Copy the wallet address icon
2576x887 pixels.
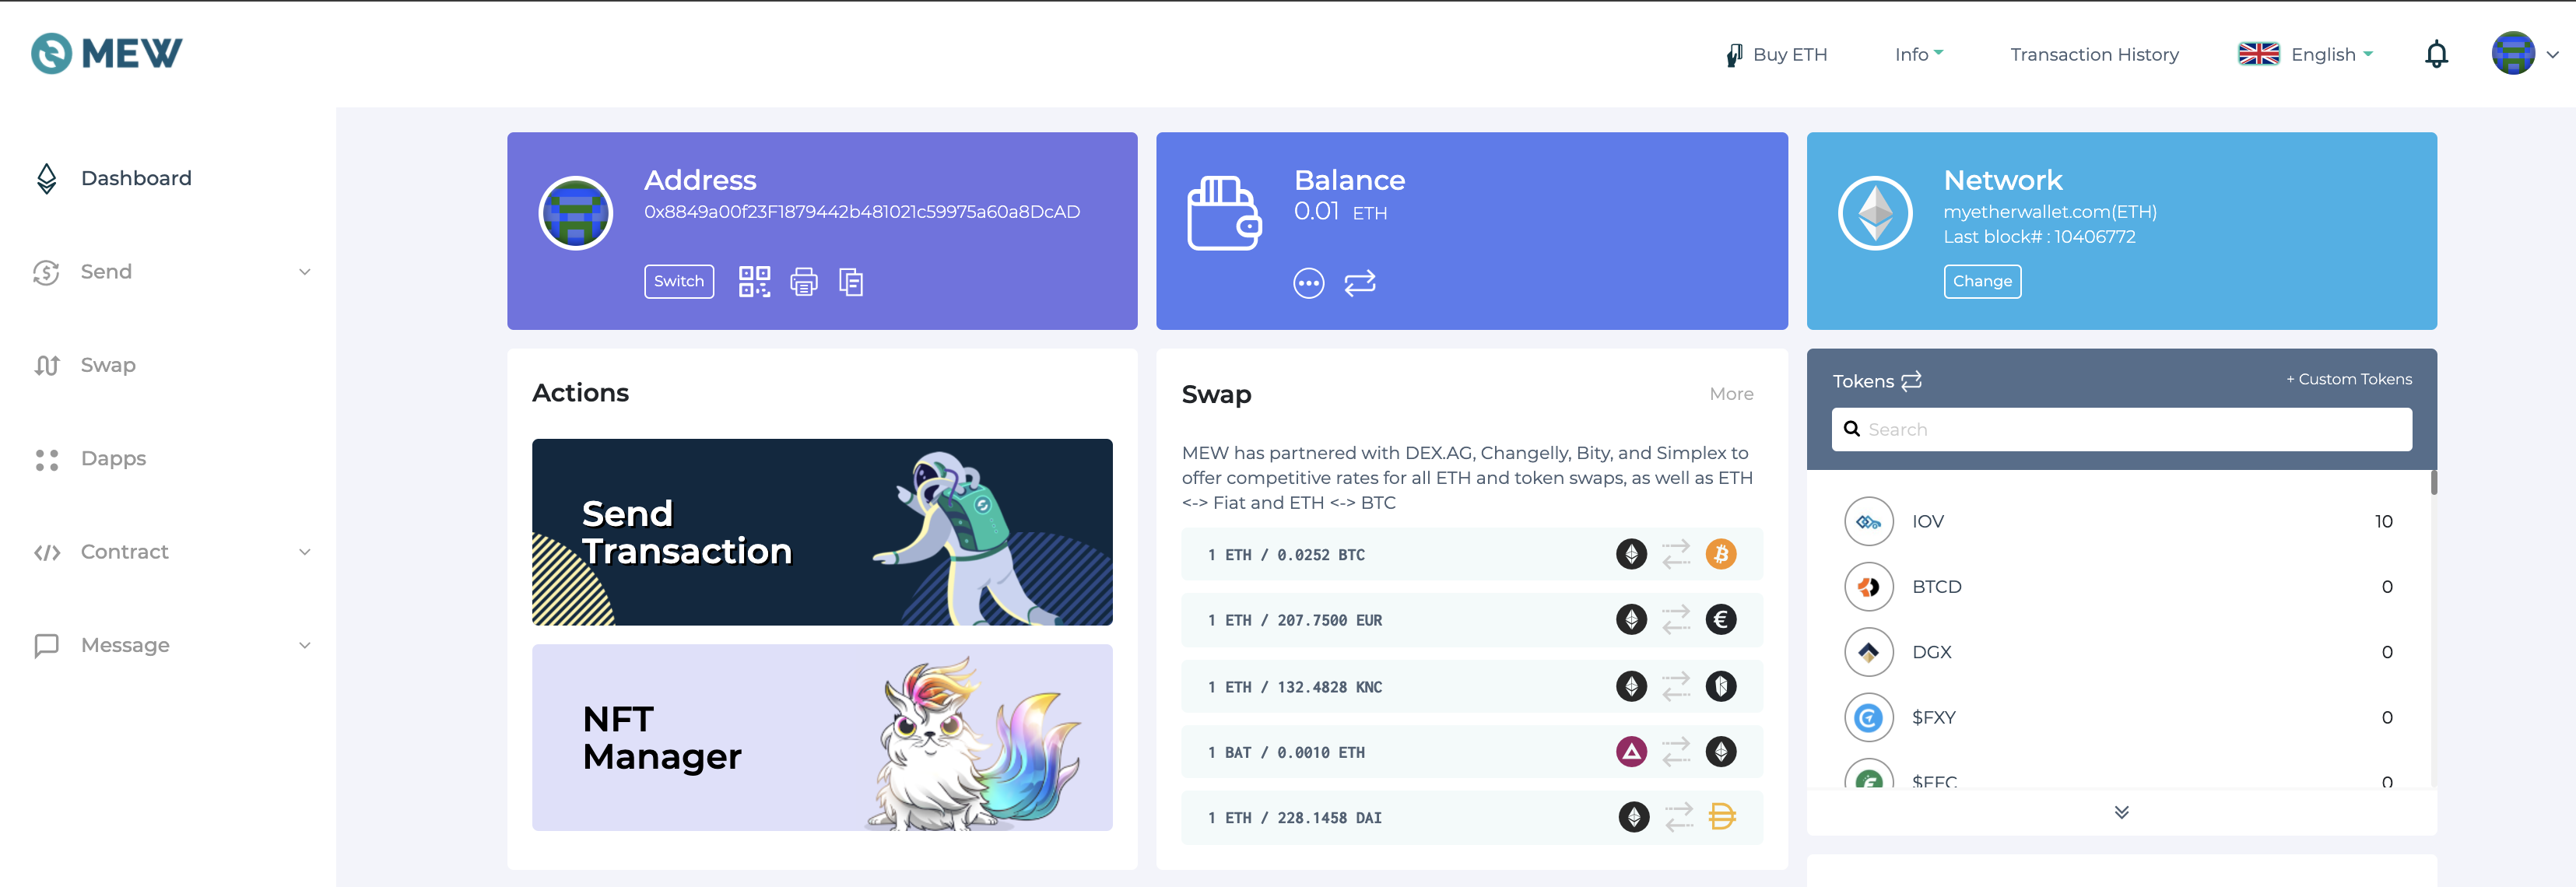pos(851,282)
